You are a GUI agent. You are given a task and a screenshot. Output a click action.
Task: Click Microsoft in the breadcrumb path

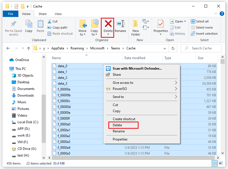(97, 48)
